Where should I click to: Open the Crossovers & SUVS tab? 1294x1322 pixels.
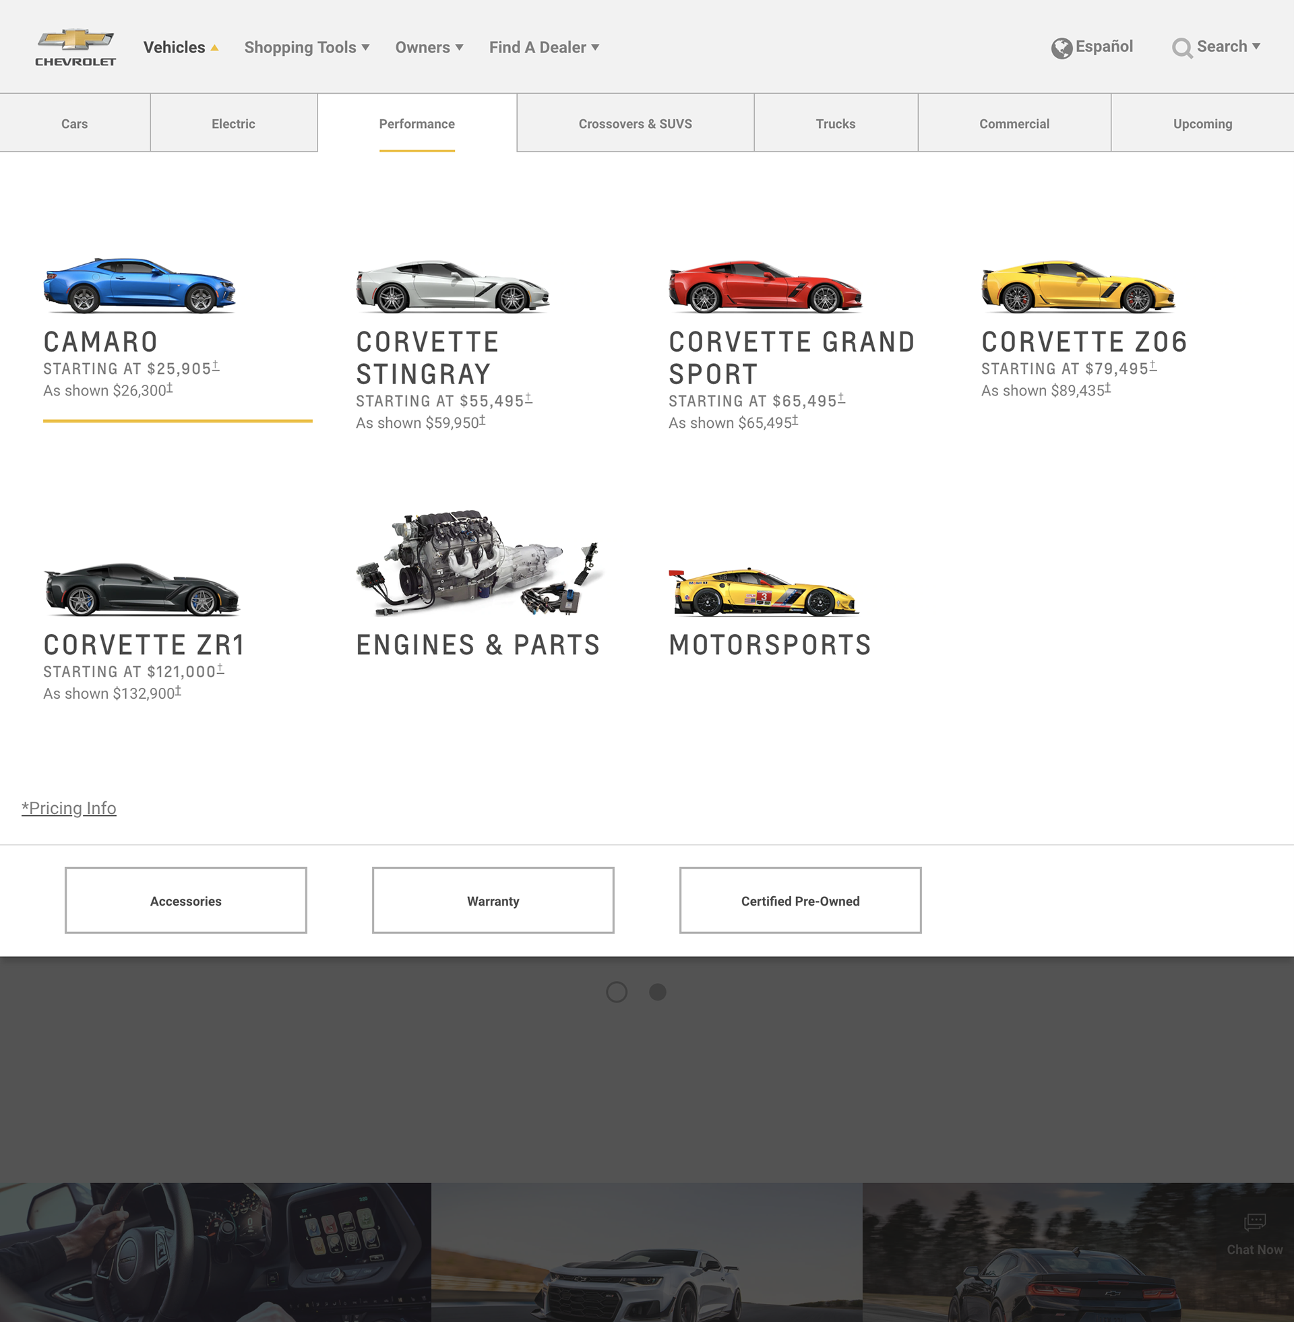coord(635,123)
